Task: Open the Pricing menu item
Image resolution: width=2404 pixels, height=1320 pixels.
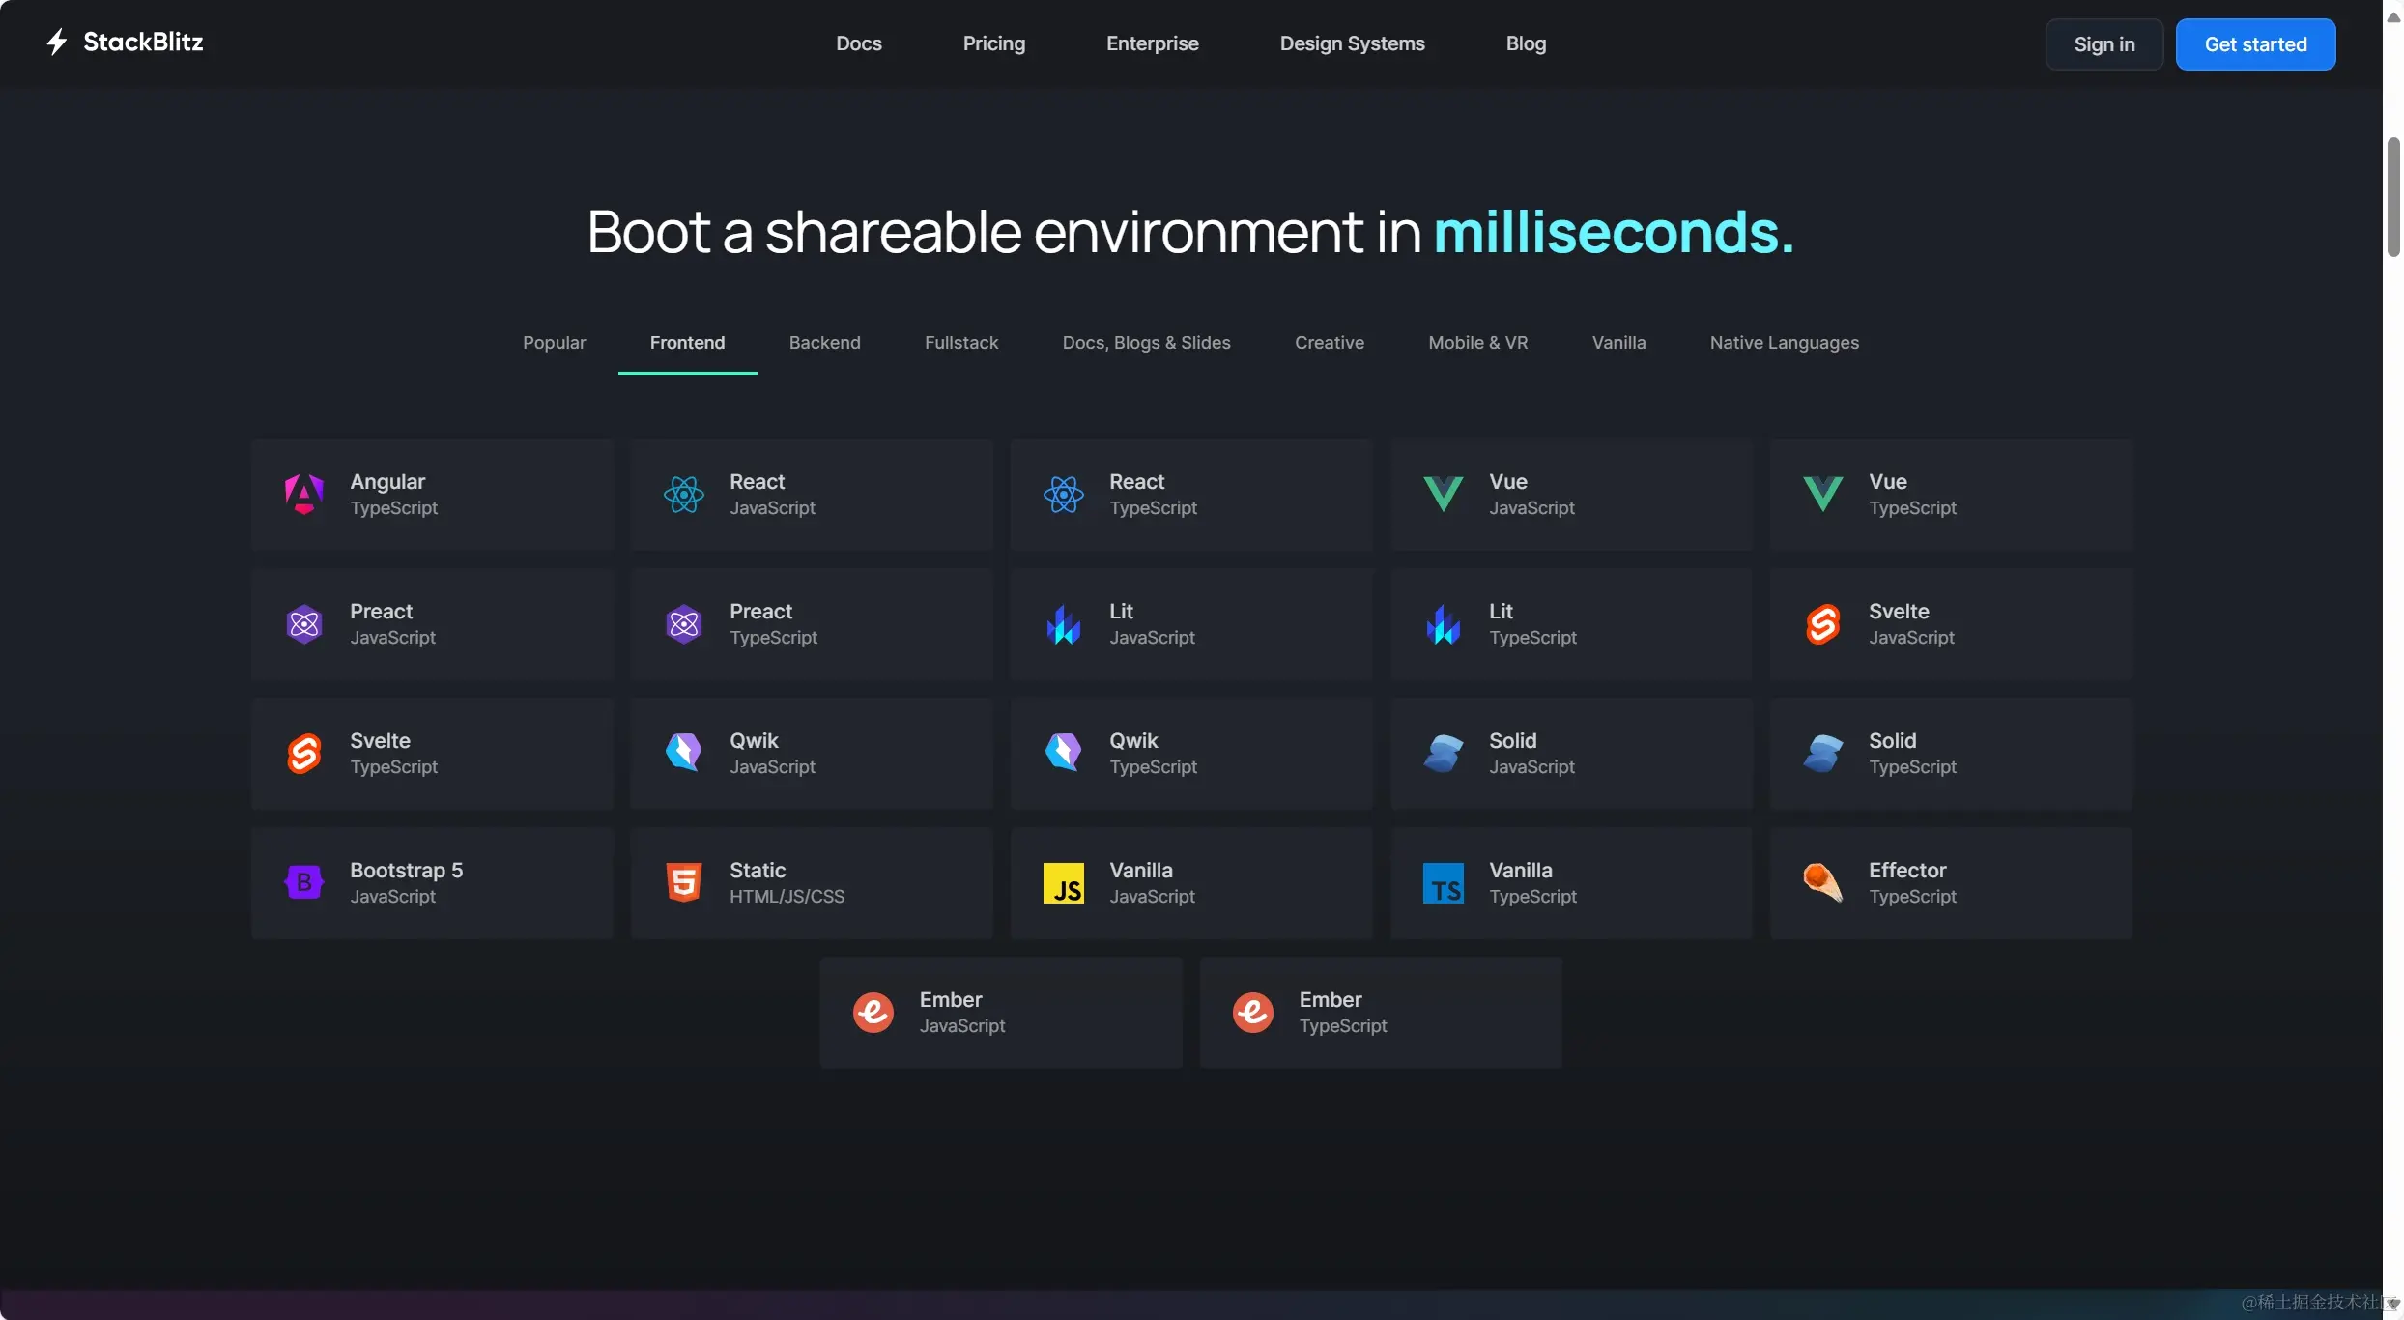Action: click(x=993, y=43)
